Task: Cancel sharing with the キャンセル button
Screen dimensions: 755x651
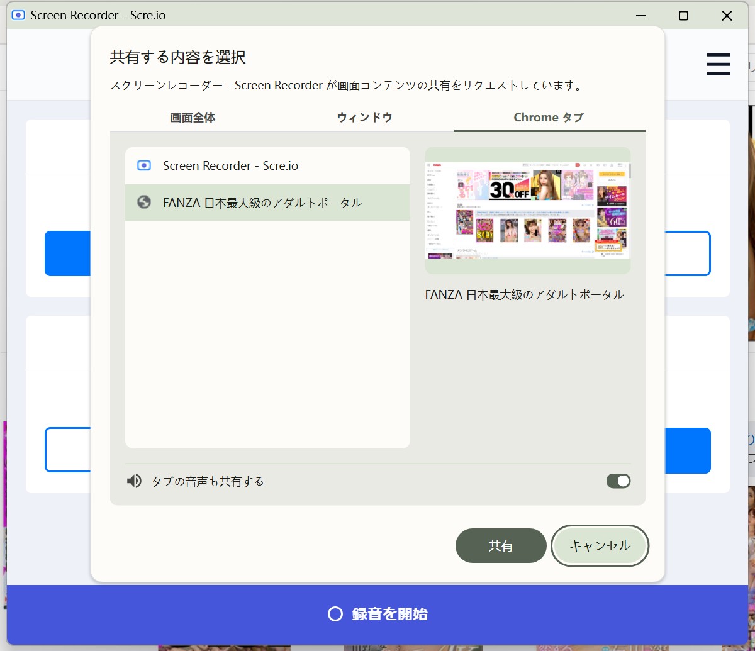Action: point(600,545)
